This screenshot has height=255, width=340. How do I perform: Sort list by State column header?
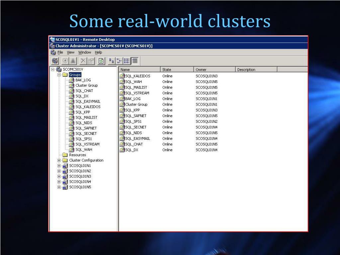pos(177,70)
